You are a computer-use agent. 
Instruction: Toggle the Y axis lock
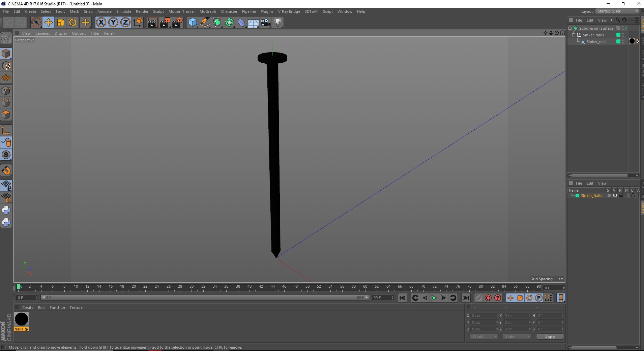(113, 23)
